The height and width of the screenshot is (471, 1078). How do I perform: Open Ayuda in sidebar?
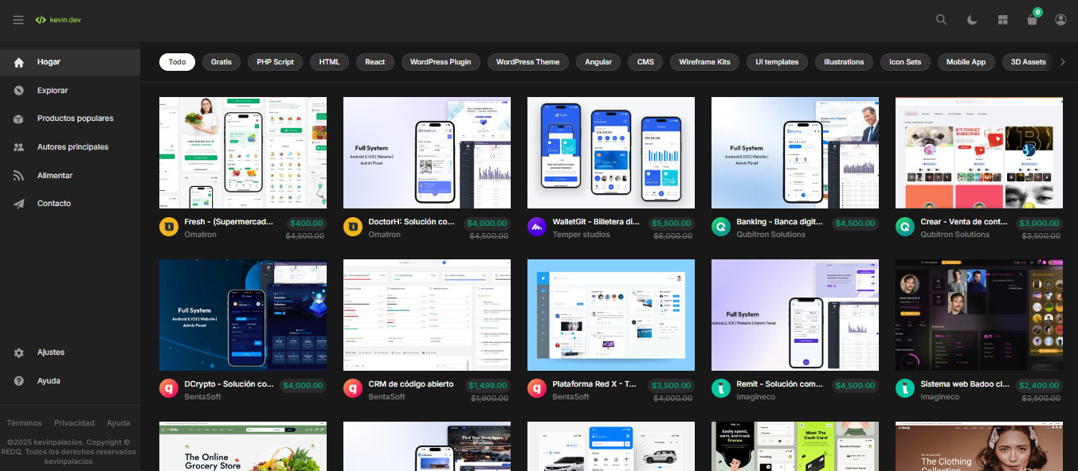(70, 381)
